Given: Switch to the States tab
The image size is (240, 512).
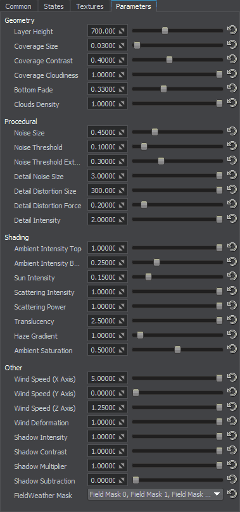Looking at the screenshot, I should tap(54, 6).
